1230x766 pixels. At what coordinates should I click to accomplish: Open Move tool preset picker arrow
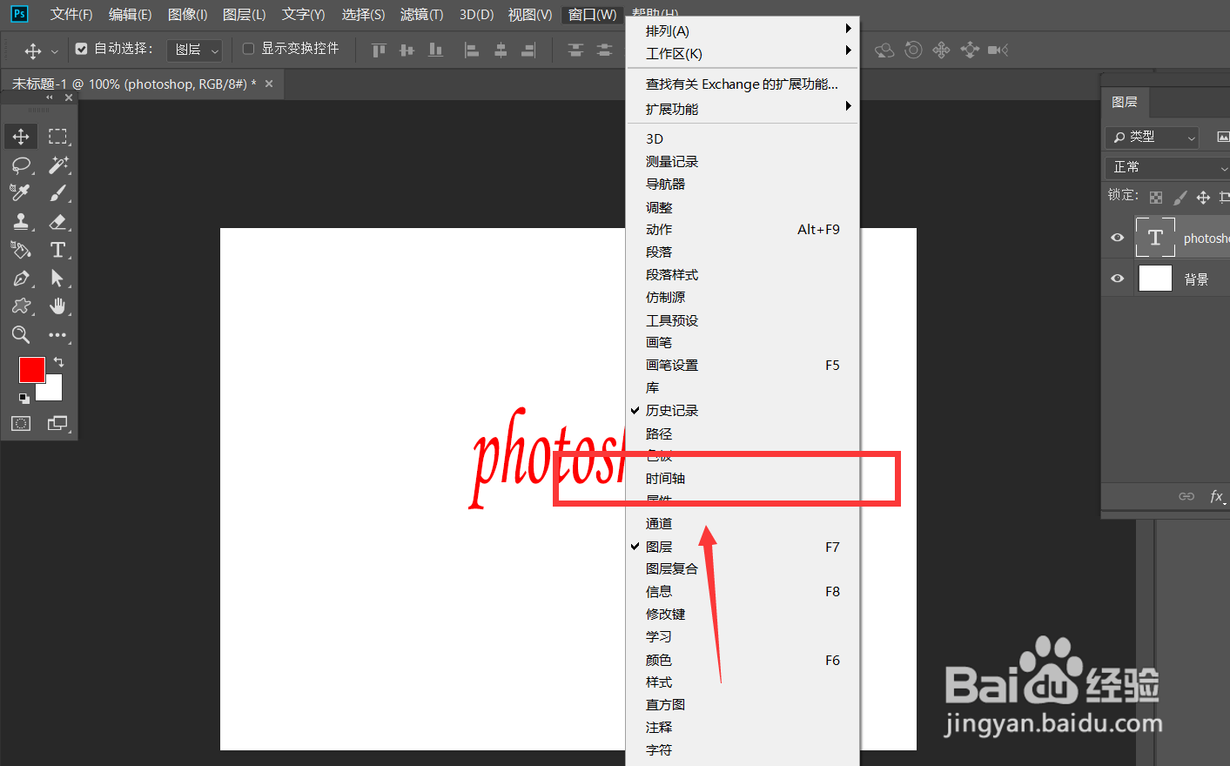click(x=55, y=51)
